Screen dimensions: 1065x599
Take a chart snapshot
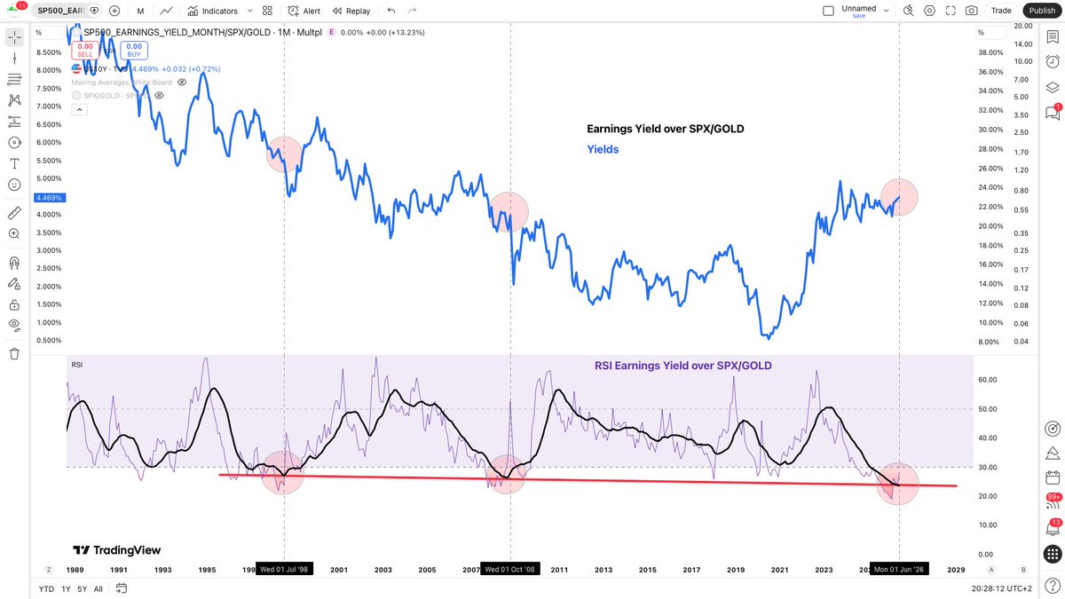[x=972, y=11]
